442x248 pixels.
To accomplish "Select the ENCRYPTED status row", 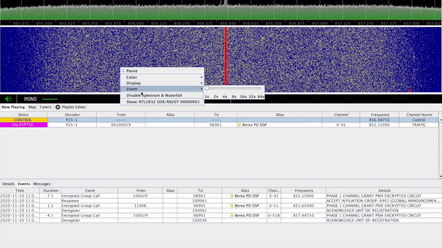I will tap(219, 125).
